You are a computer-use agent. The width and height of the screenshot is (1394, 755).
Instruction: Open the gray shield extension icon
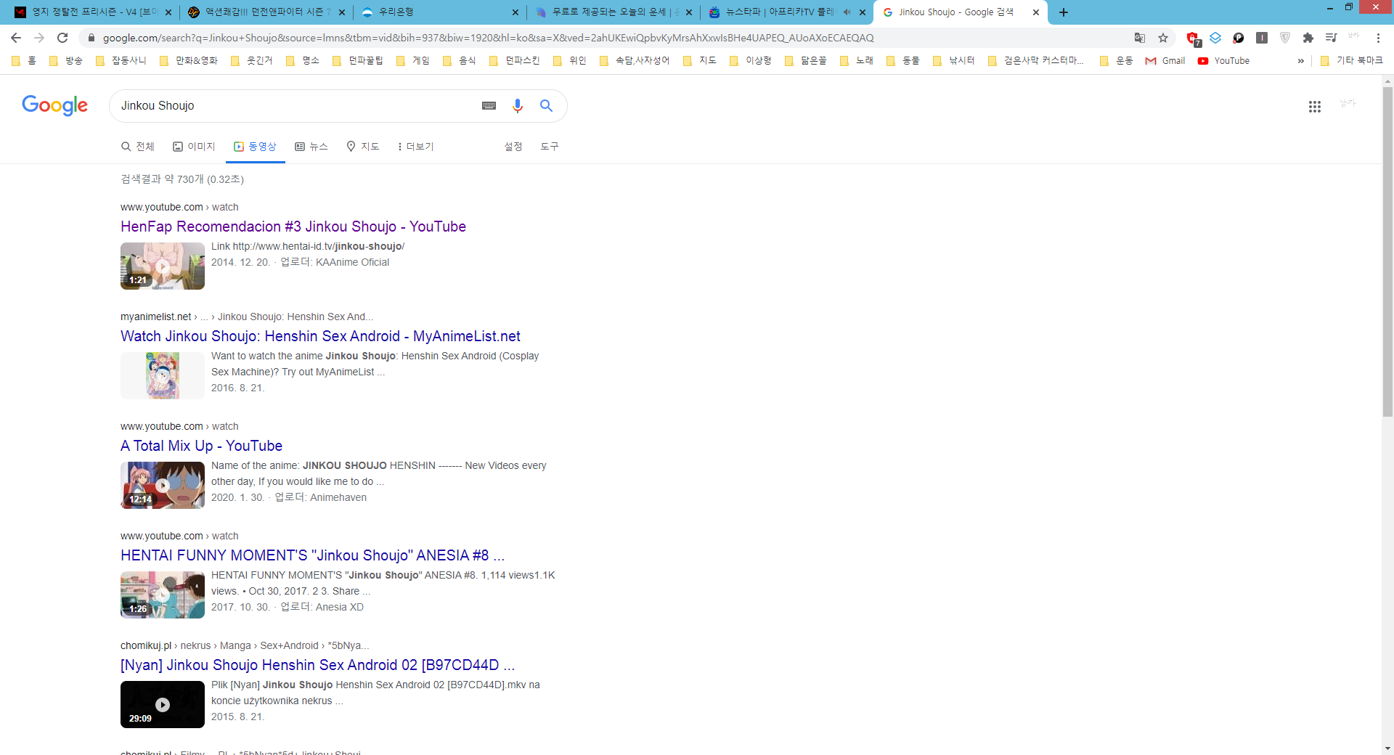tap(1285, 38)
